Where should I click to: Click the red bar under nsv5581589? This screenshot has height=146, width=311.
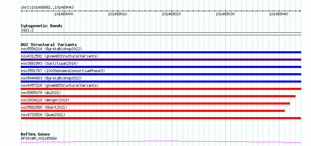153,111
